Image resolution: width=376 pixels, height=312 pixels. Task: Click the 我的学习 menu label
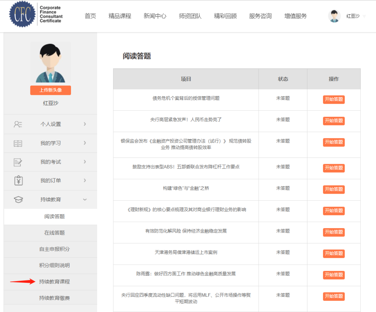click(50, 143)
